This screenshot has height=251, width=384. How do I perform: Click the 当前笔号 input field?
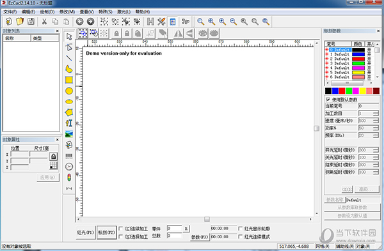click(x=369, y=106)
